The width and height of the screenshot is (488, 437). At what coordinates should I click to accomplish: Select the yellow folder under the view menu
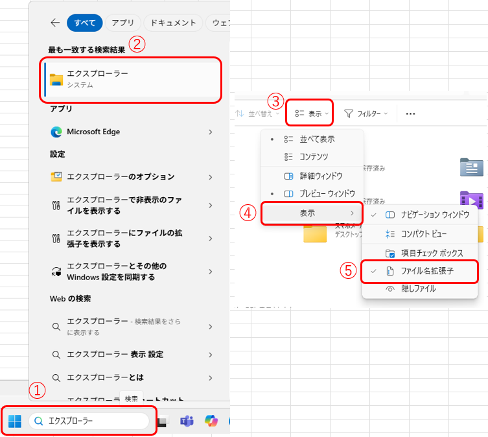click(x=315, y=234)
